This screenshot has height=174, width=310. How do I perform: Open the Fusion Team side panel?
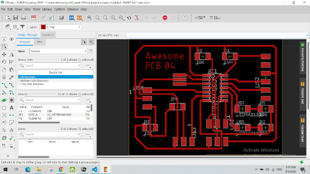click(x=303, y=130)
